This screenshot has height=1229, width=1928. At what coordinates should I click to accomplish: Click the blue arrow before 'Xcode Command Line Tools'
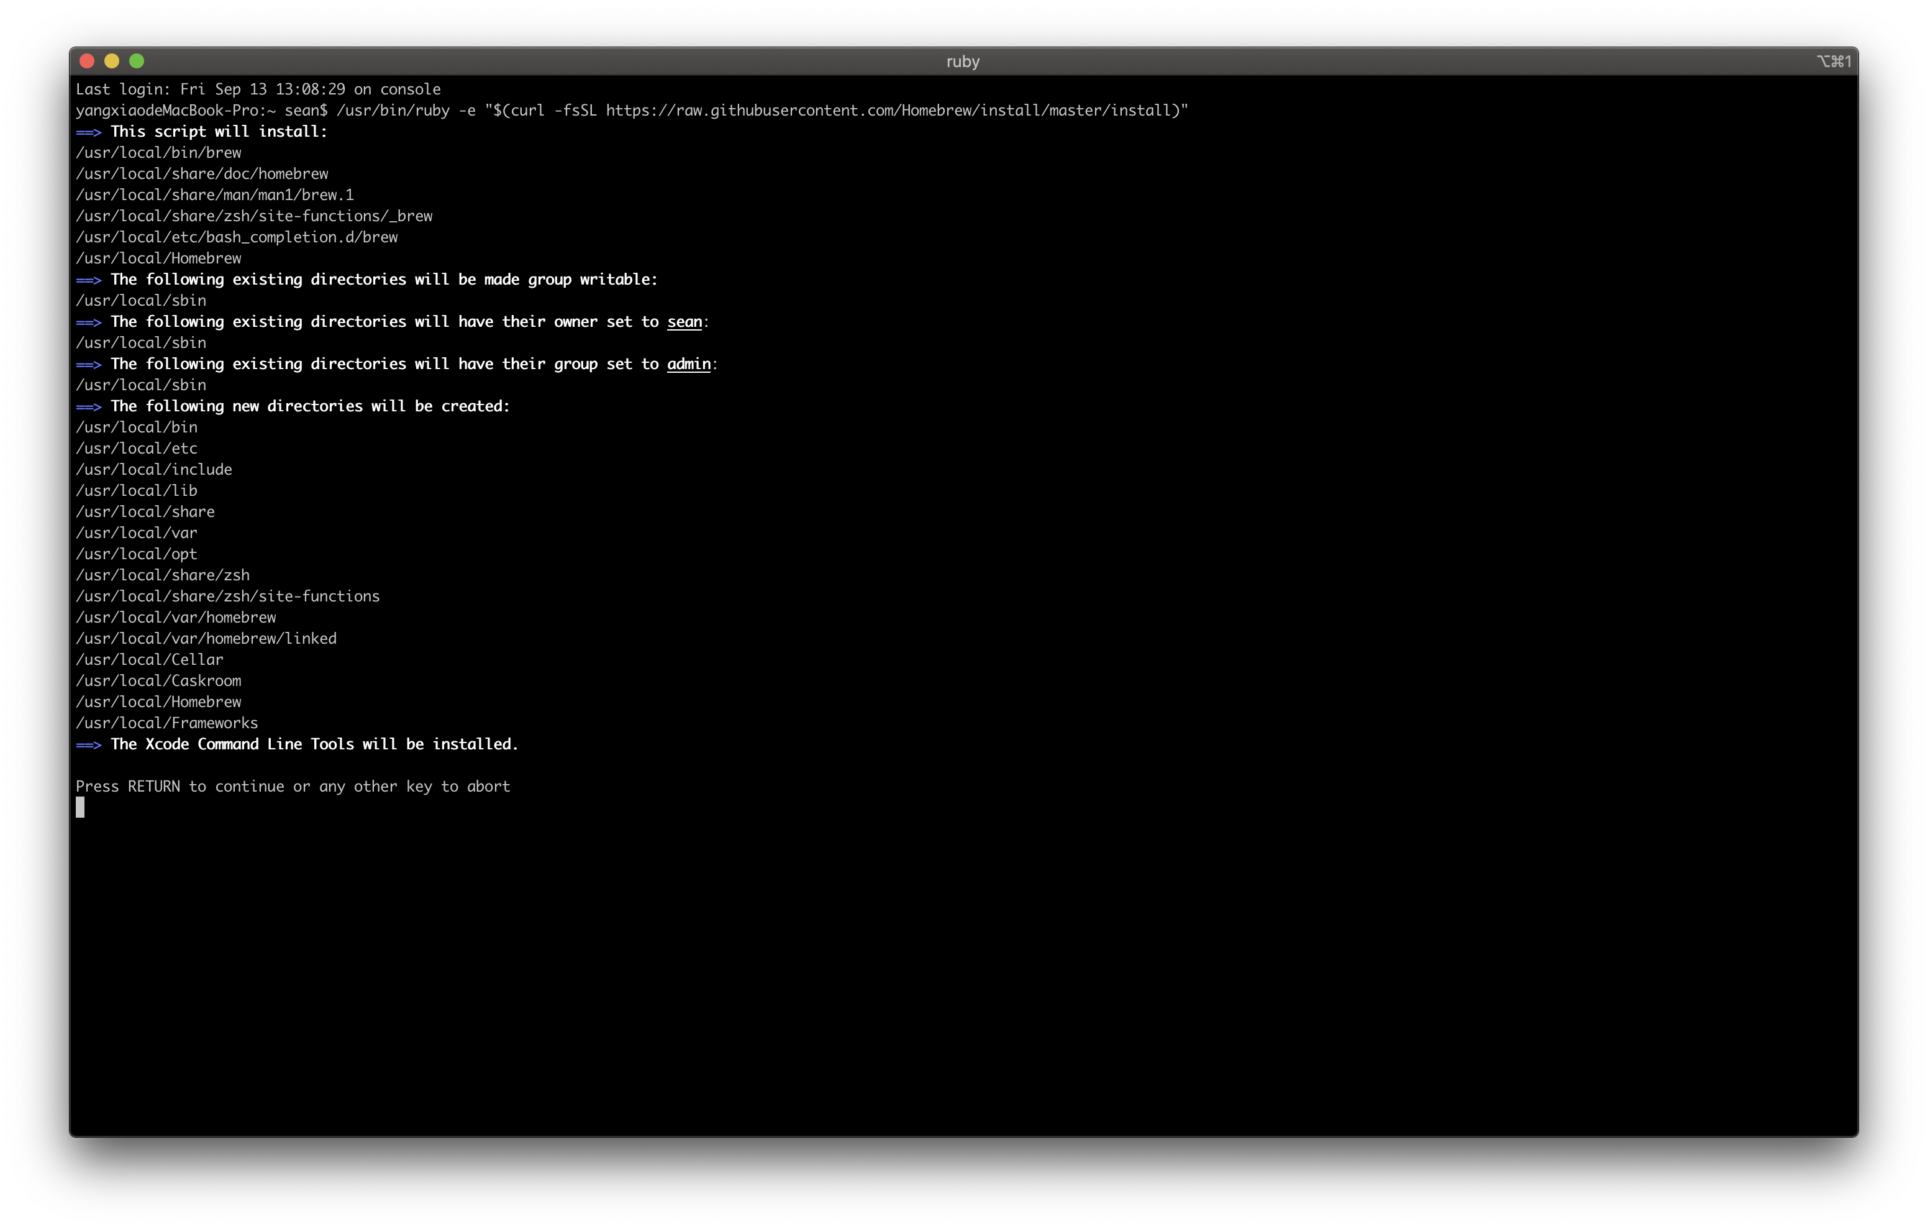89,745
